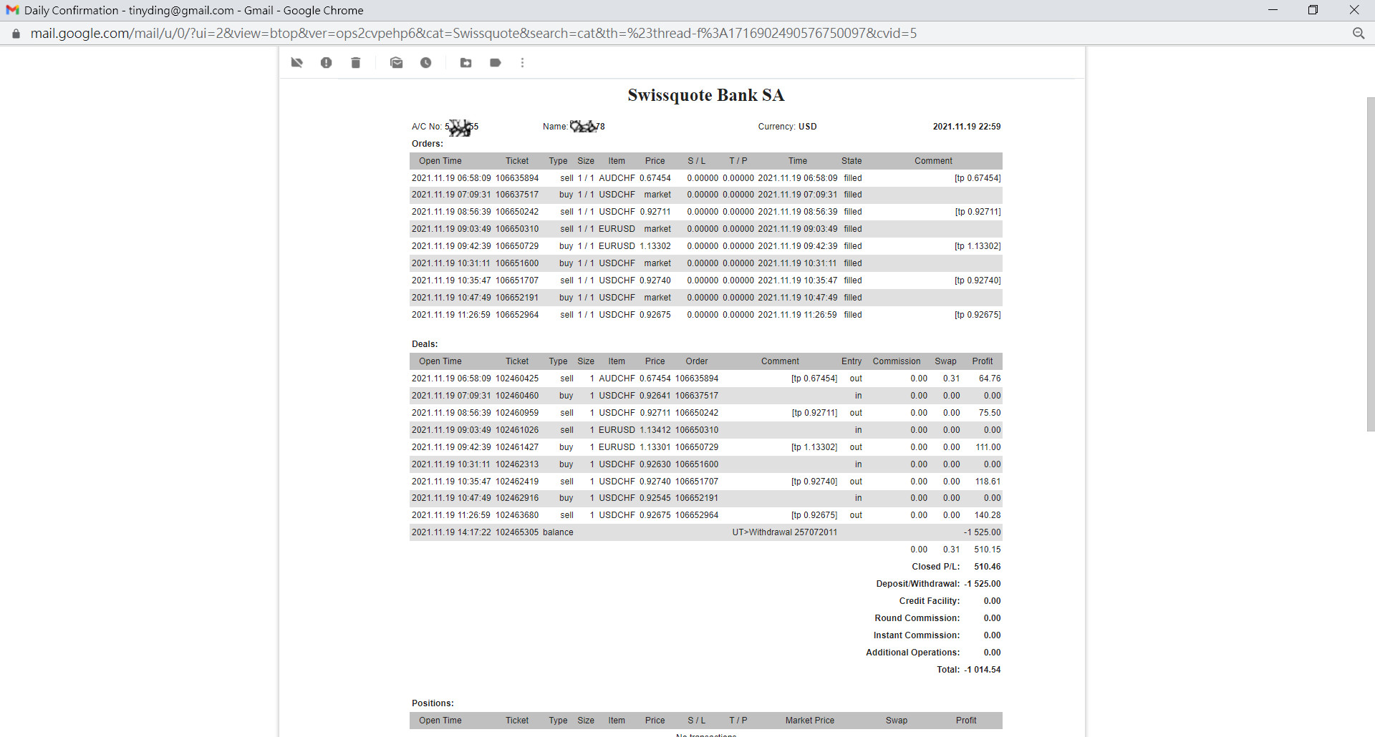This screenshot has height=737, width=1375.
Task: Click order ticket 106650729 in Orders table
Action: (x=517, y=246)
